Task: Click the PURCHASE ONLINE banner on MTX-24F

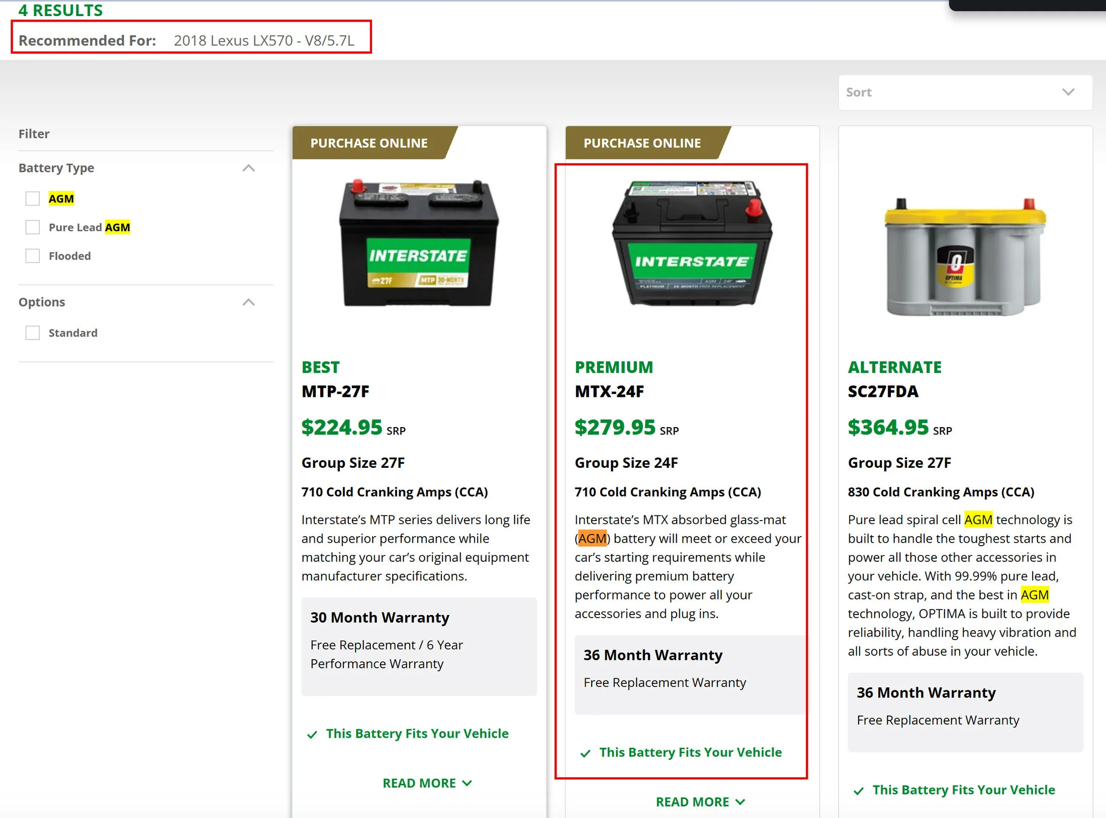Action: point(648,143)
